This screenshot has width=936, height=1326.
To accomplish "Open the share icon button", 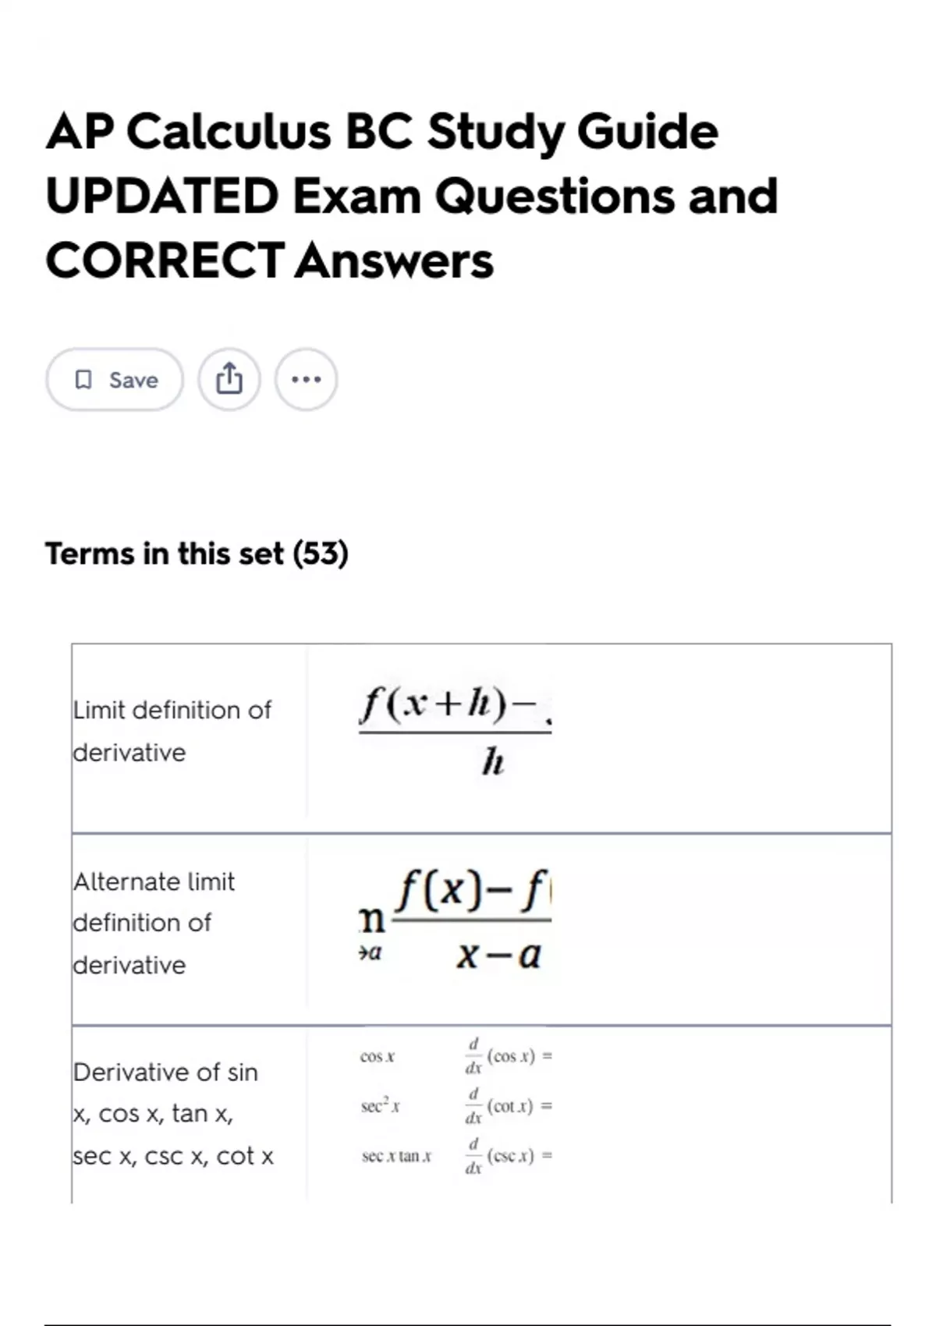I will point(229,380).
